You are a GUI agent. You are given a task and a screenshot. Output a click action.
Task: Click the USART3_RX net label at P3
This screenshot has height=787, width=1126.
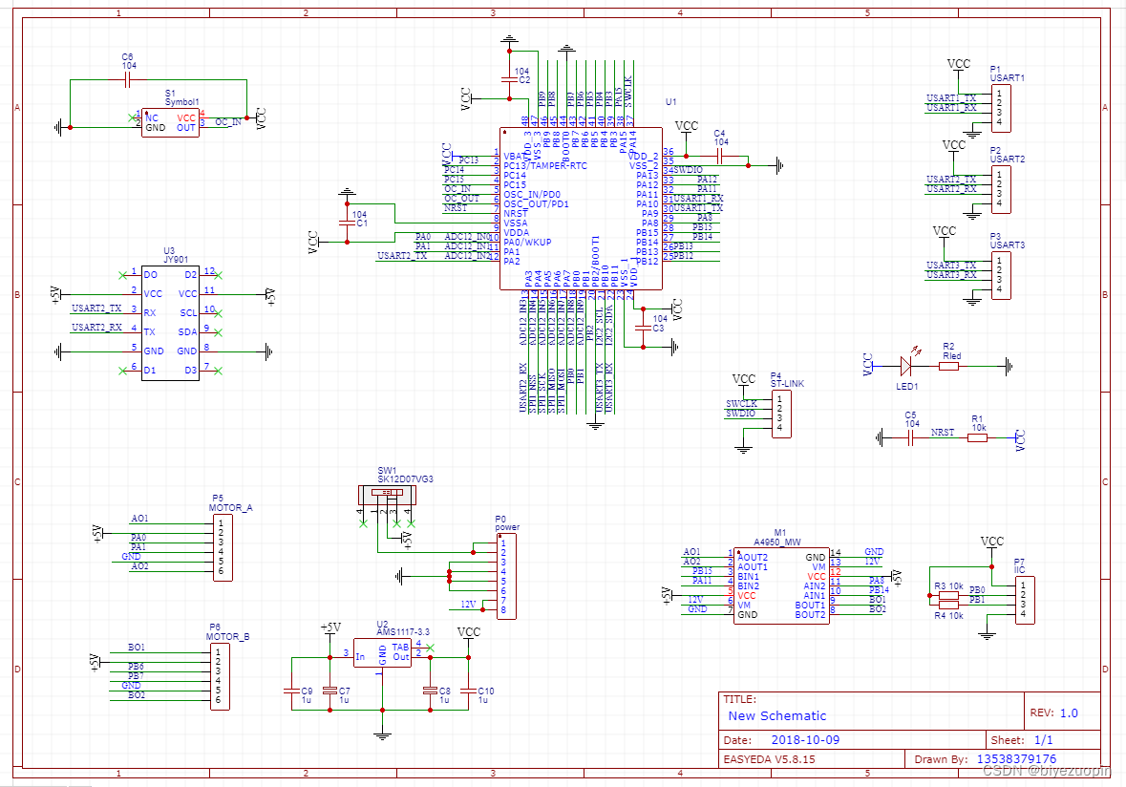tap(951, 275)
